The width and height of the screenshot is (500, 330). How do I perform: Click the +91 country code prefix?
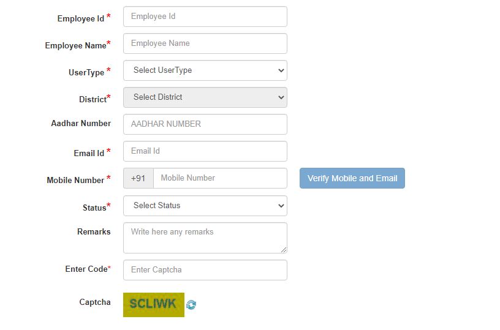(138, 178)
